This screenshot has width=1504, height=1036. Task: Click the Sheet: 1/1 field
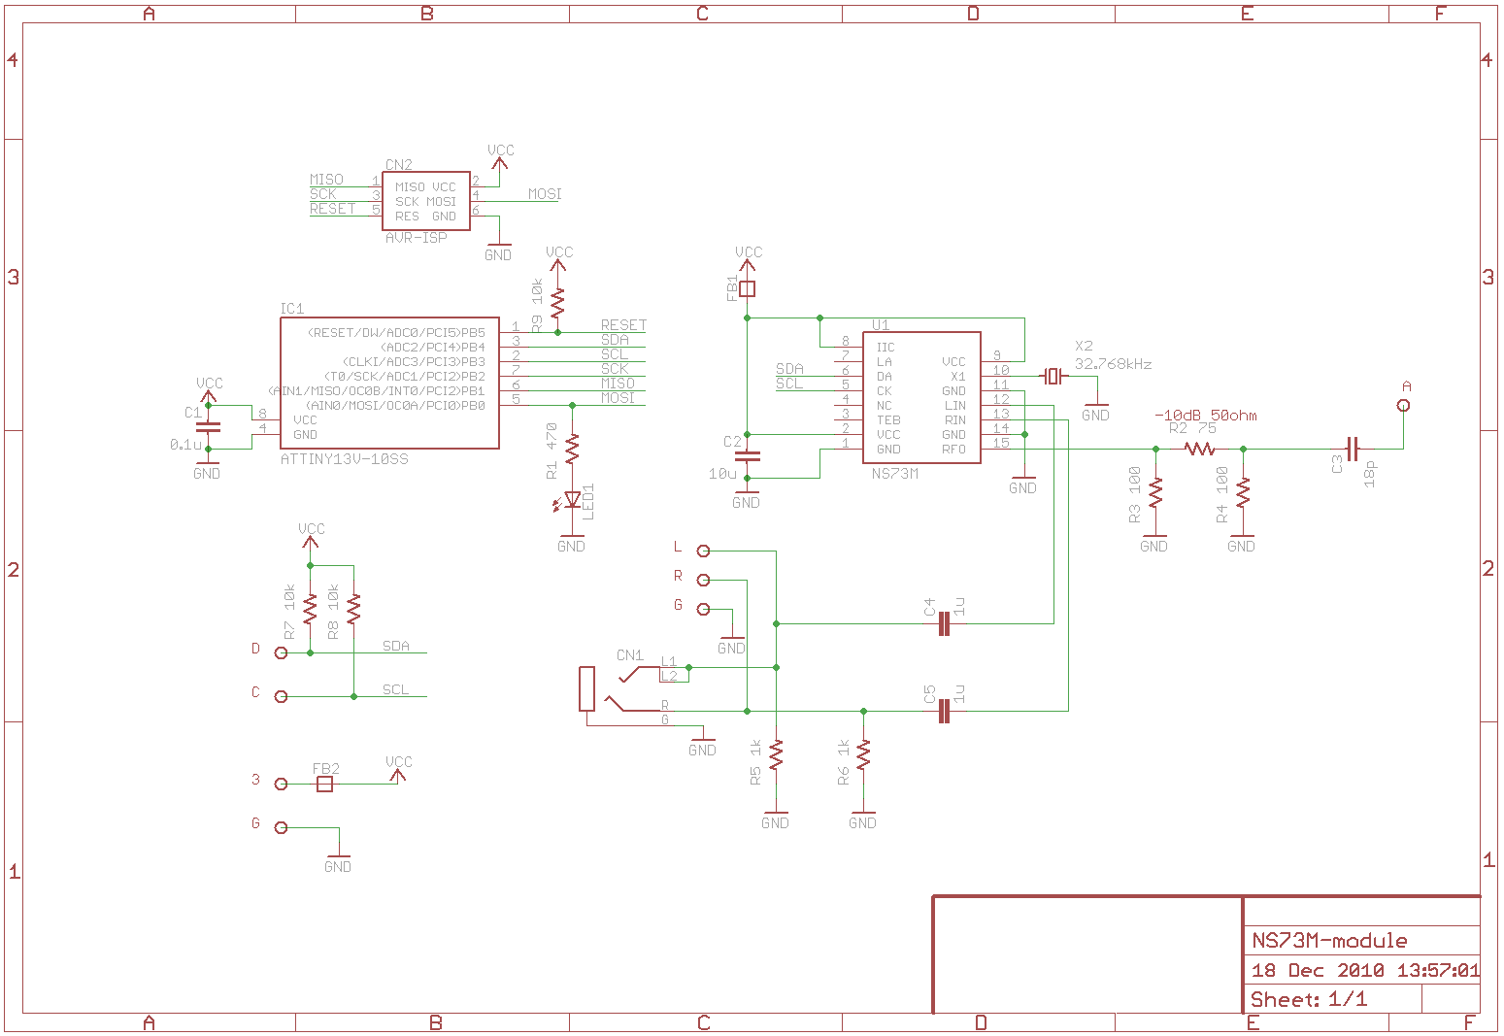pyautogui.click(x=1309, y=999)
